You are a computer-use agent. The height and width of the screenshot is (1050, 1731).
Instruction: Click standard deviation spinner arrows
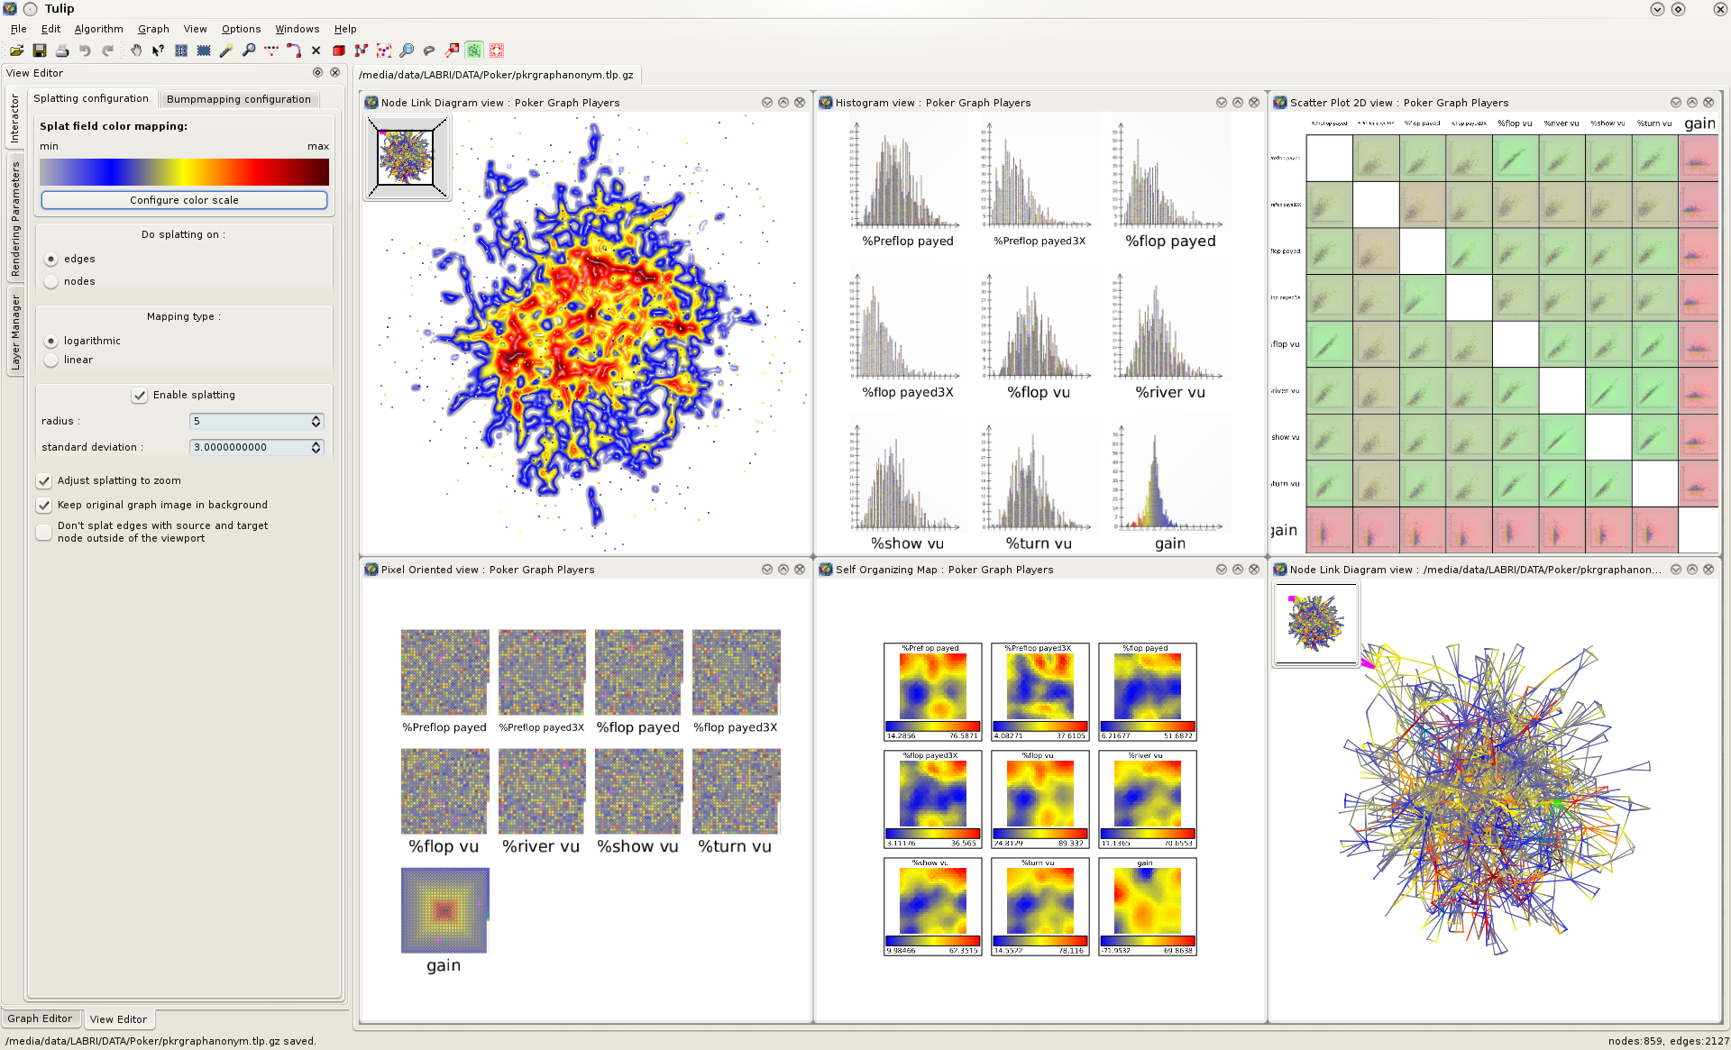[316, 447]
